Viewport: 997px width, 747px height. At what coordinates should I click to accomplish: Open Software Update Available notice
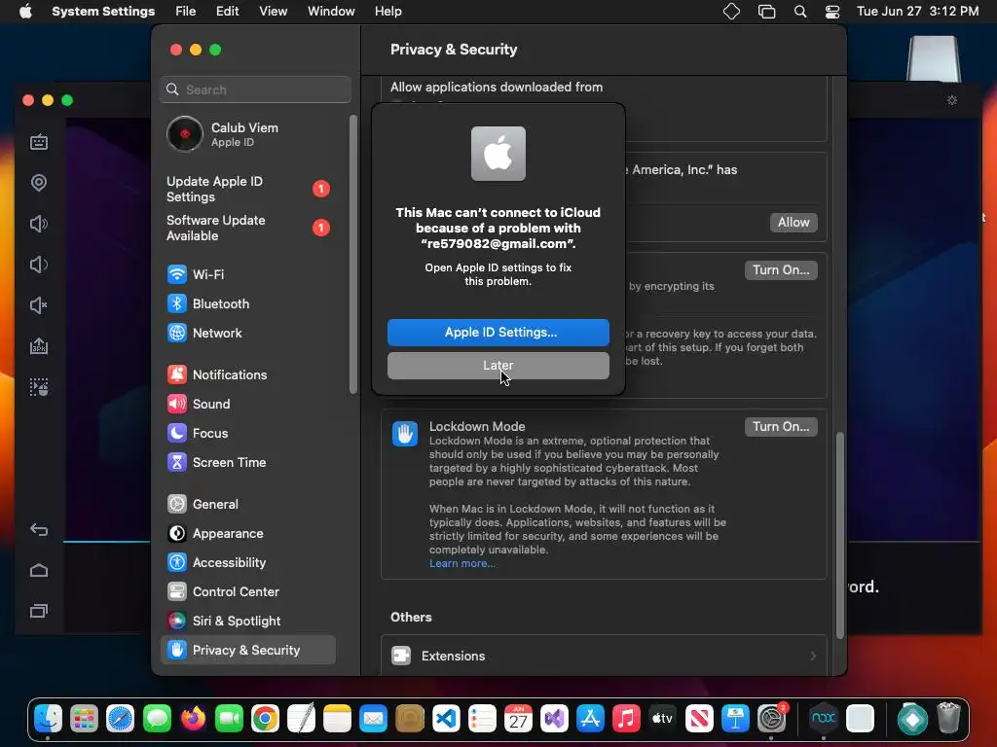(x=248, y=228)
